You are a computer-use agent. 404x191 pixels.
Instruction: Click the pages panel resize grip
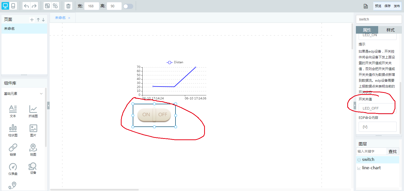pos(24,75)
